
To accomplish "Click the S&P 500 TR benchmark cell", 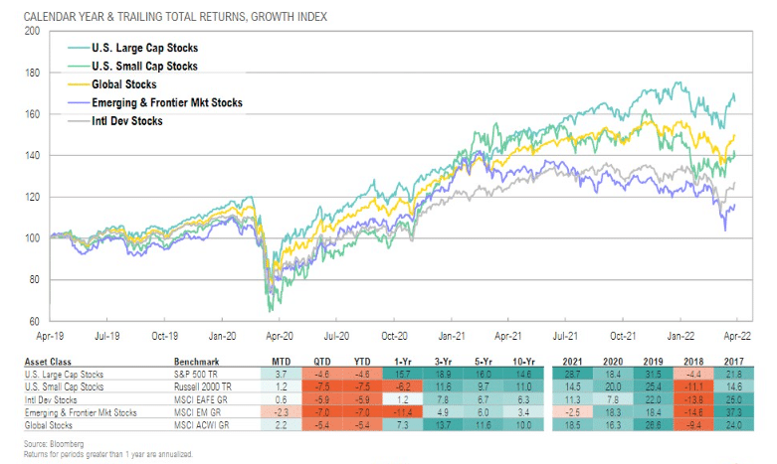I will 196,374.
